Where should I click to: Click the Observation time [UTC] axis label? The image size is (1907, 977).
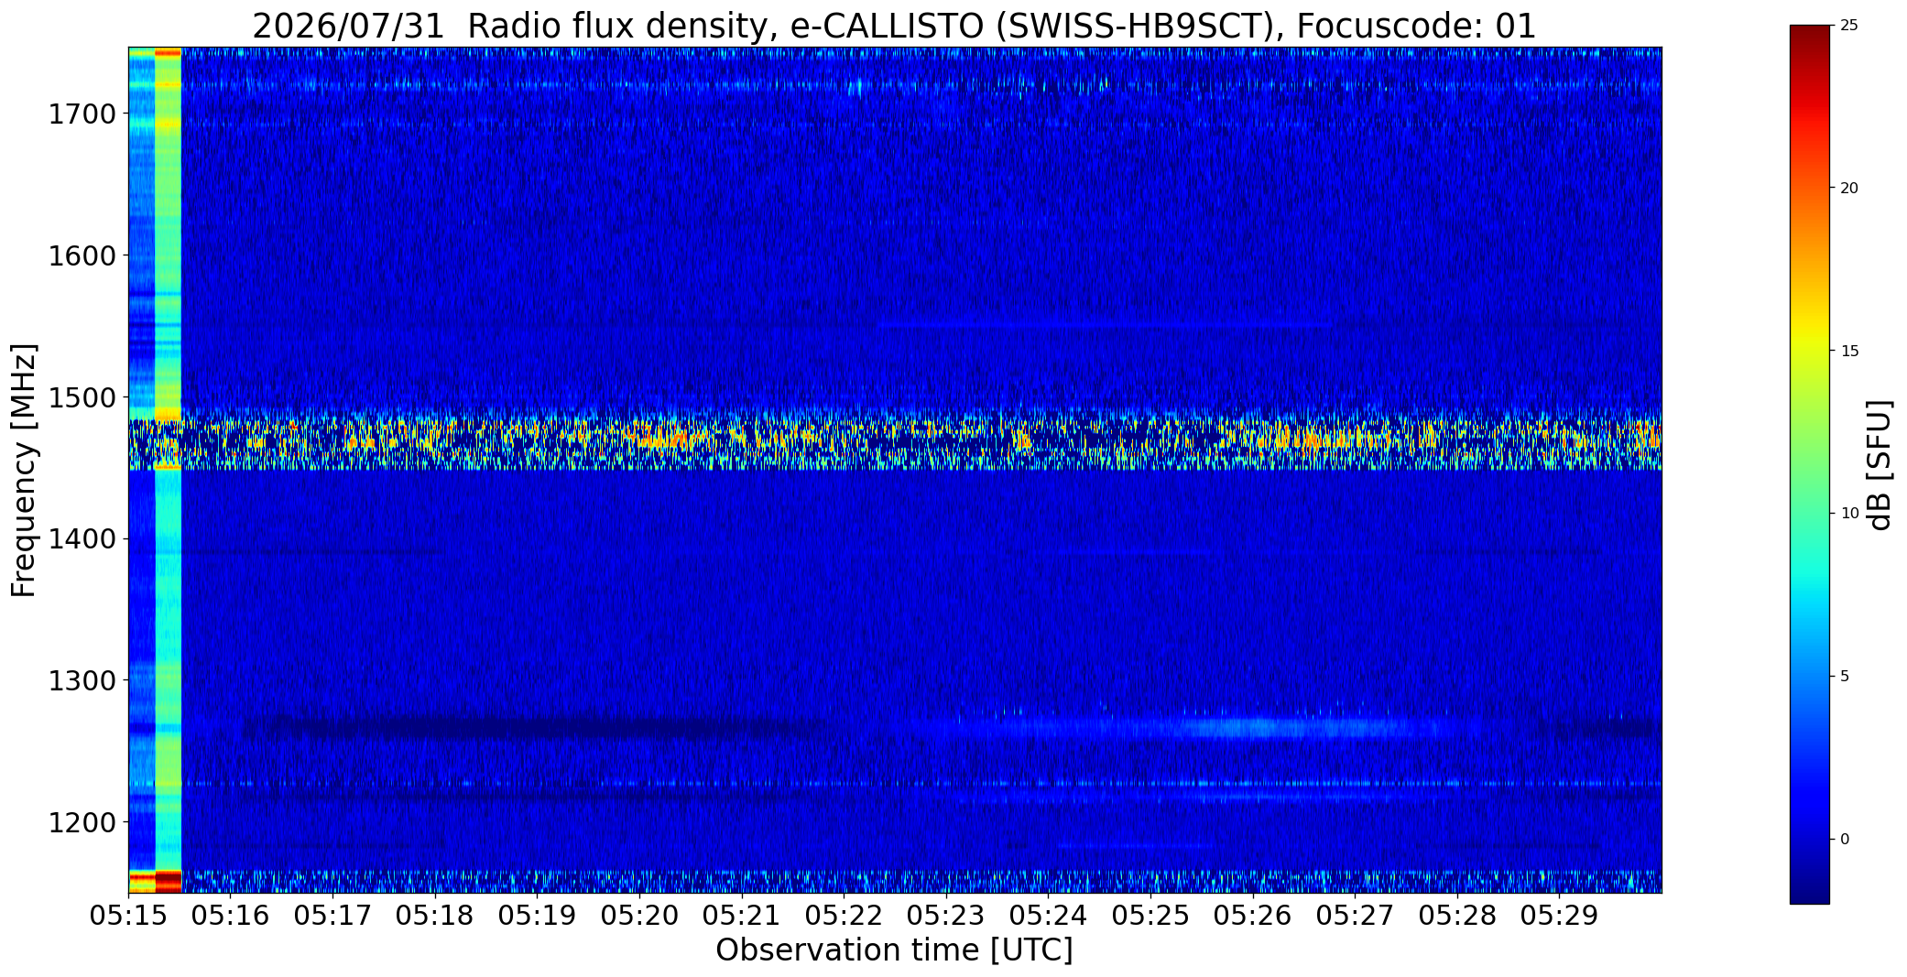(894, 950)
